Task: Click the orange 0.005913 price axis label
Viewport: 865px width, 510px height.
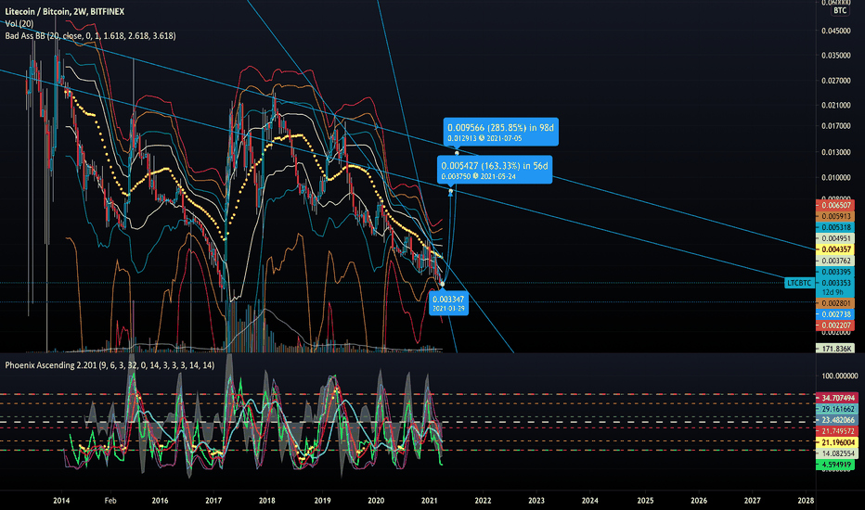Action: click(835, 216)
